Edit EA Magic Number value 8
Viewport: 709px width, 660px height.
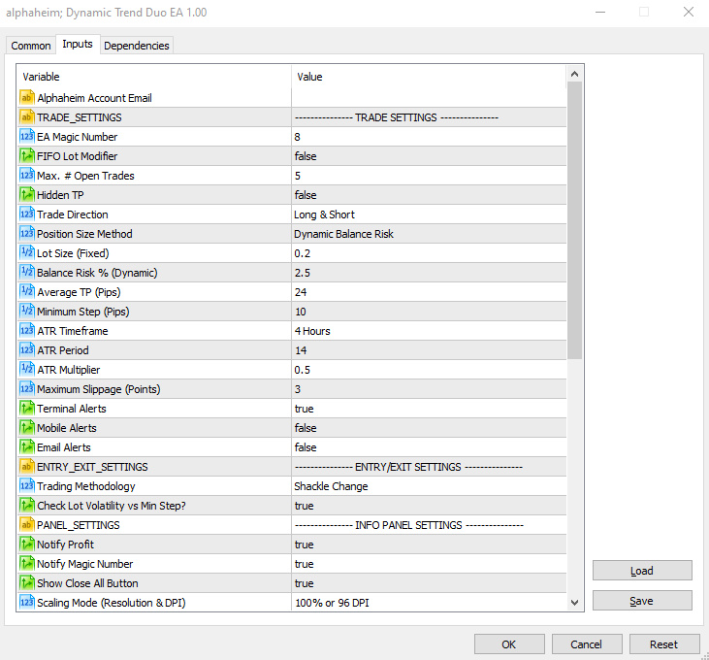[x=429, y=137]
